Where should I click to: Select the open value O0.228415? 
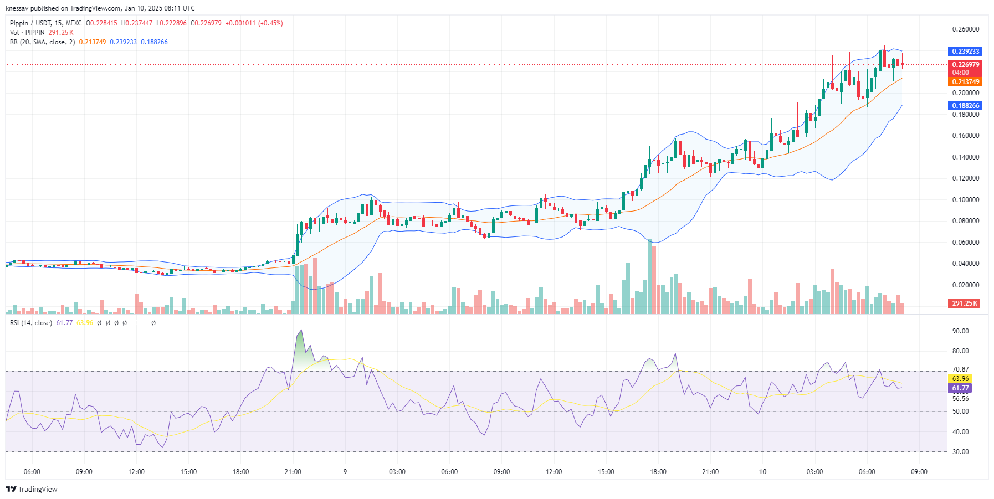coord(102,23)
